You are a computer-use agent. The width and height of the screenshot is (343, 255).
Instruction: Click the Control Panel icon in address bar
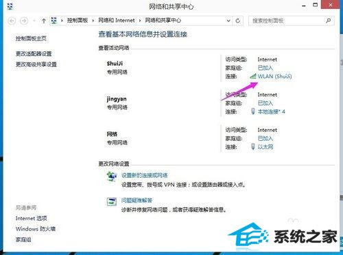point(54,21)
